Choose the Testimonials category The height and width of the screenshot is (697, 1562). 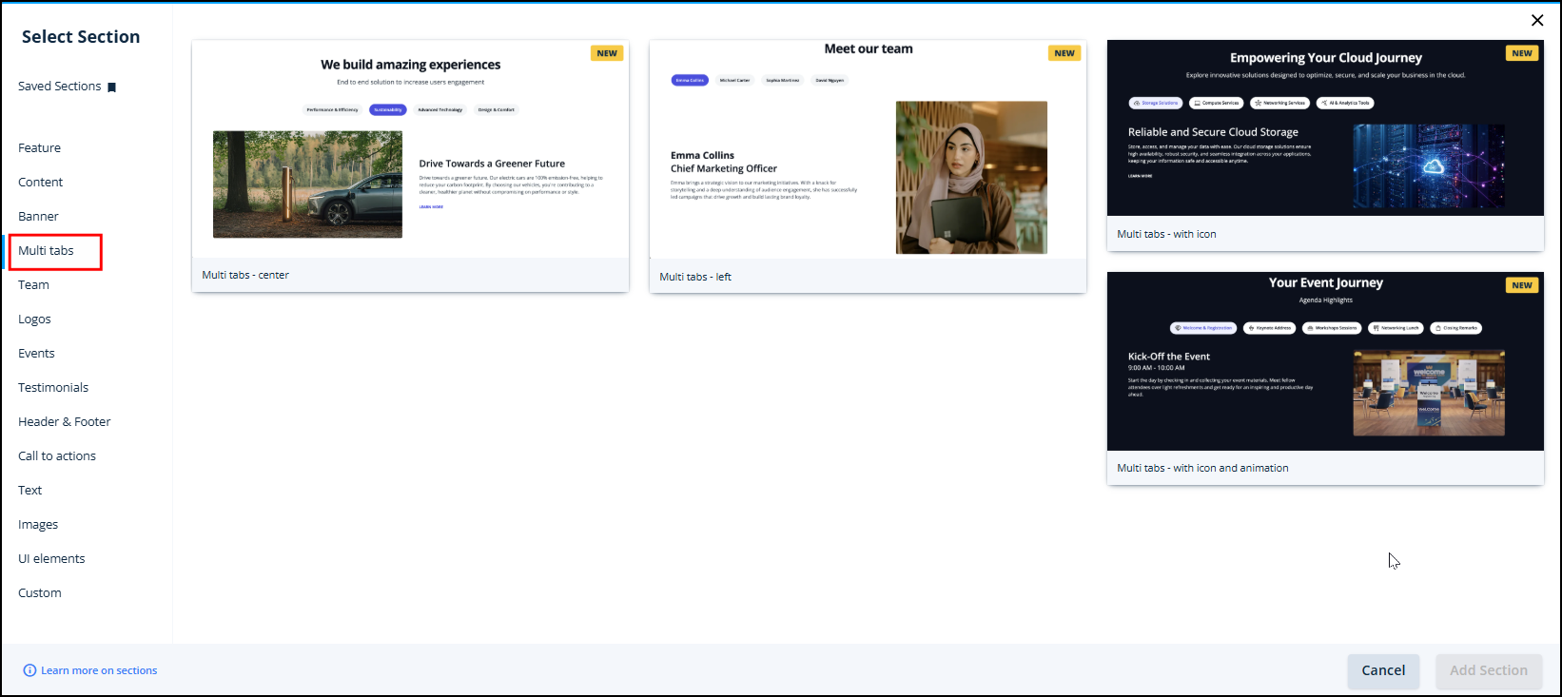pos(53,388)
